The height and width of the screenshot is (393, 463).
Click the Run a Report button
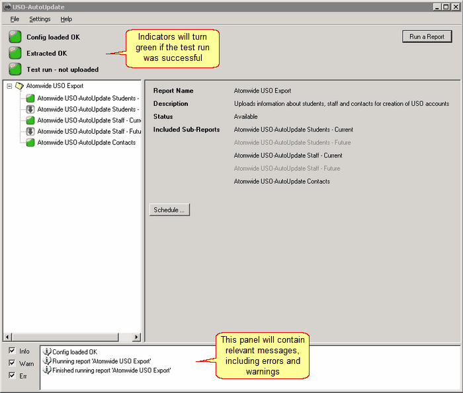coord(427,36)
